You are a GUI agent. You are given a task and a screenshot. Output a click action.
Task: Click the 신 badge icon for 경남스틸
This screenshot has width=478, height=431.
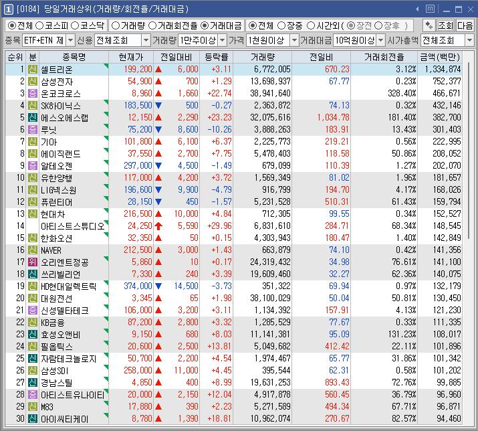33,382
